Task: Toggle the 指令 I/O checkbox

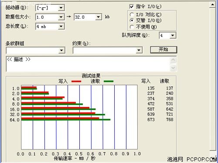Action: pos(131,7)
